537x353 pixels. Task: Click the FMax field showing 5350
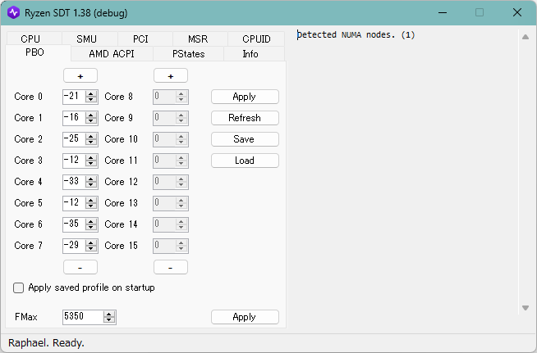83,317
